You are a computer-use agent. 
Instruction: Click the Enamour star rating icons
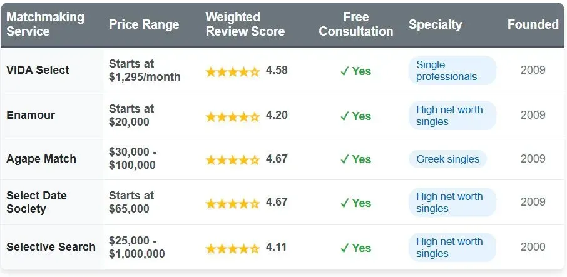click(x=232, y=116)
